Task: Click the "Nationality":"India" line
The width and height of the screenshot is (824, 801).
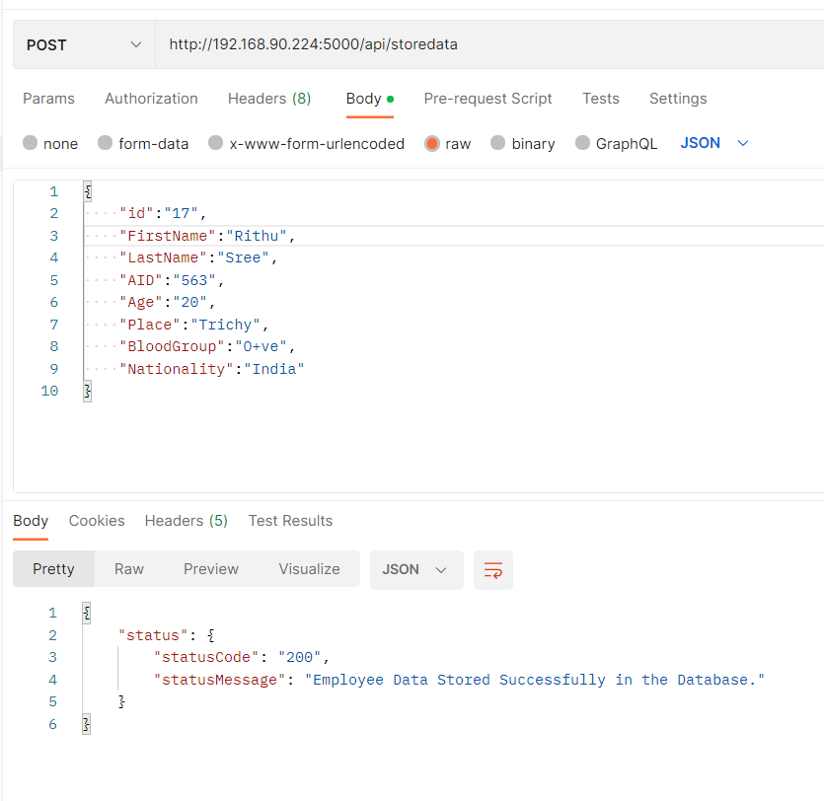Action: coord(212,369)
